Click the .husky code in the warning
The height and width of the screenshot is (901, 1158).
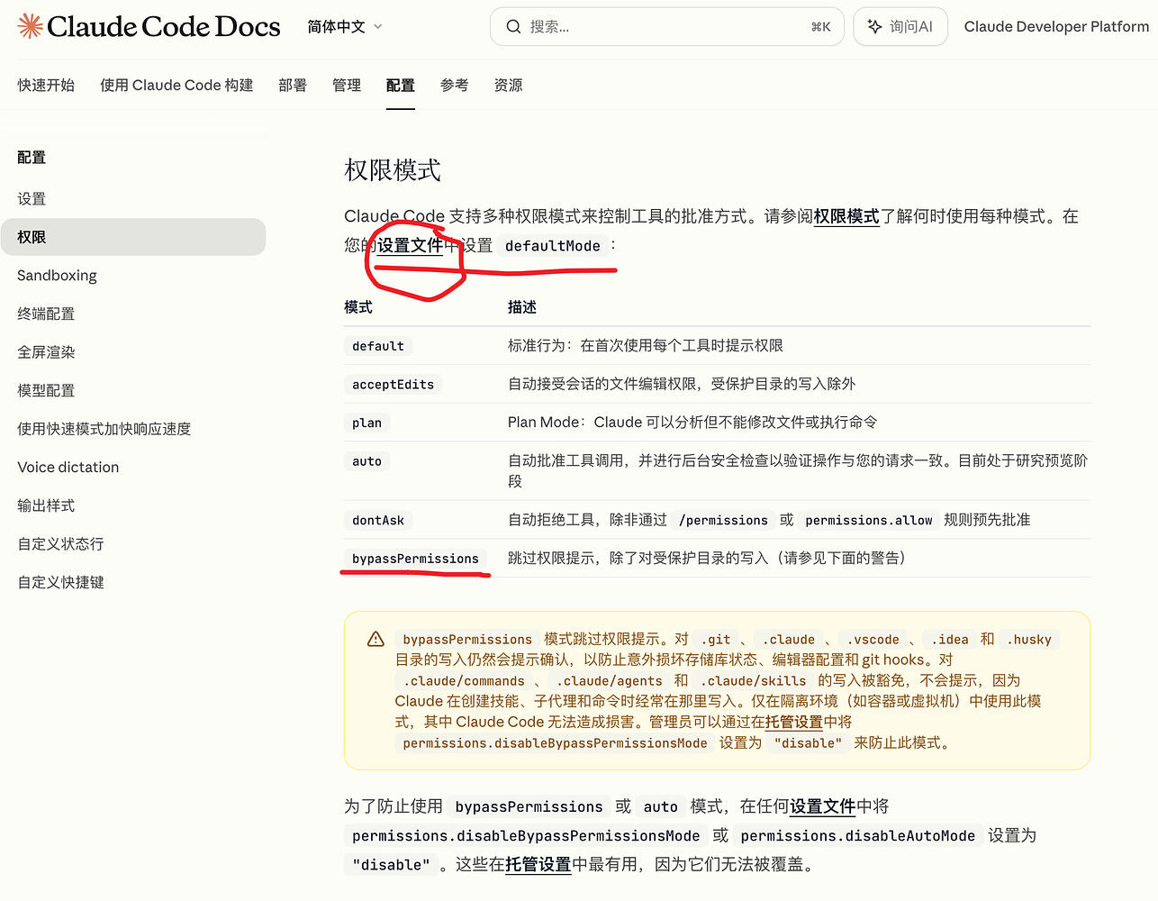[1029, 640]
